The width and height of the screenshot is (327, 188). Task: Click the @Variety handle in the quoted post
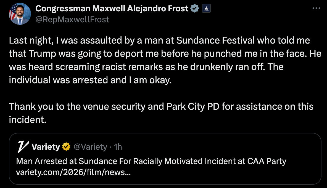click(x=90, y=147)
